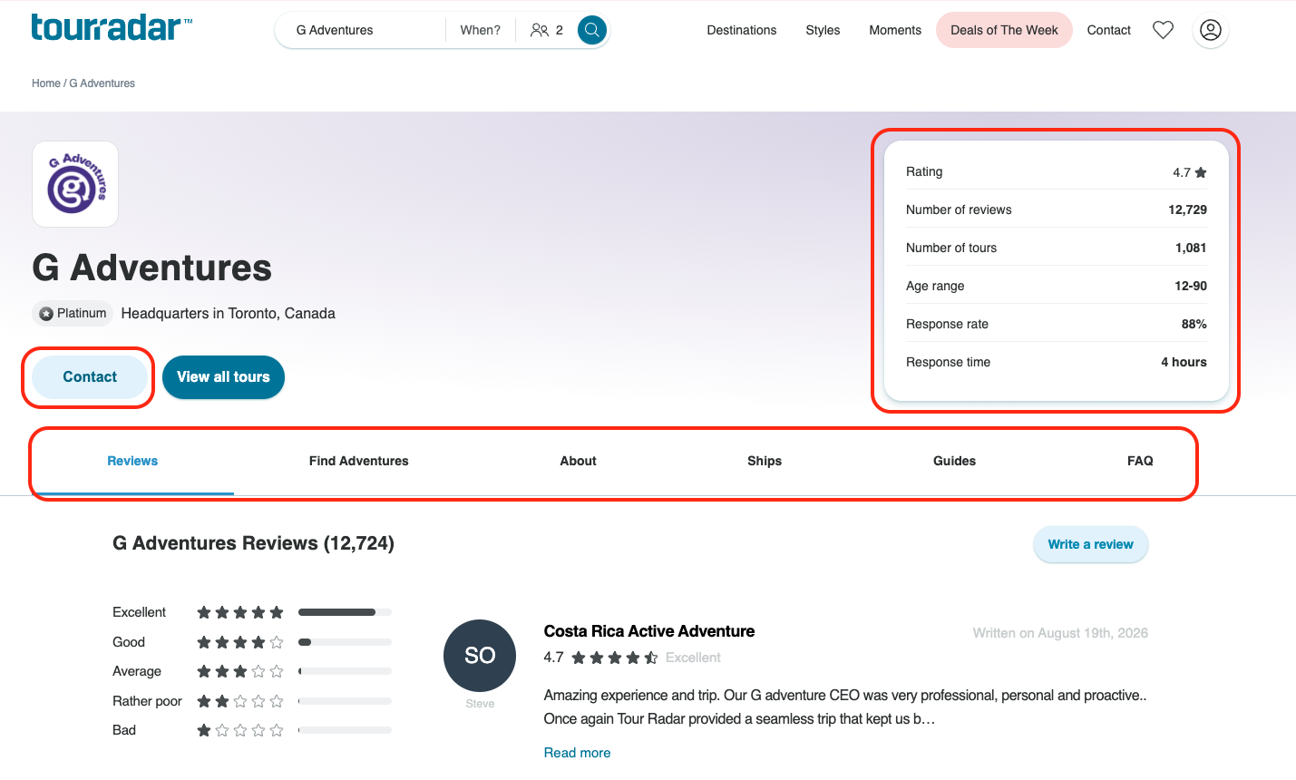The height and width of the screenshot is (780, 1296).
Task: Open Deals of The Week
Action: click(x=1004, y=30)
